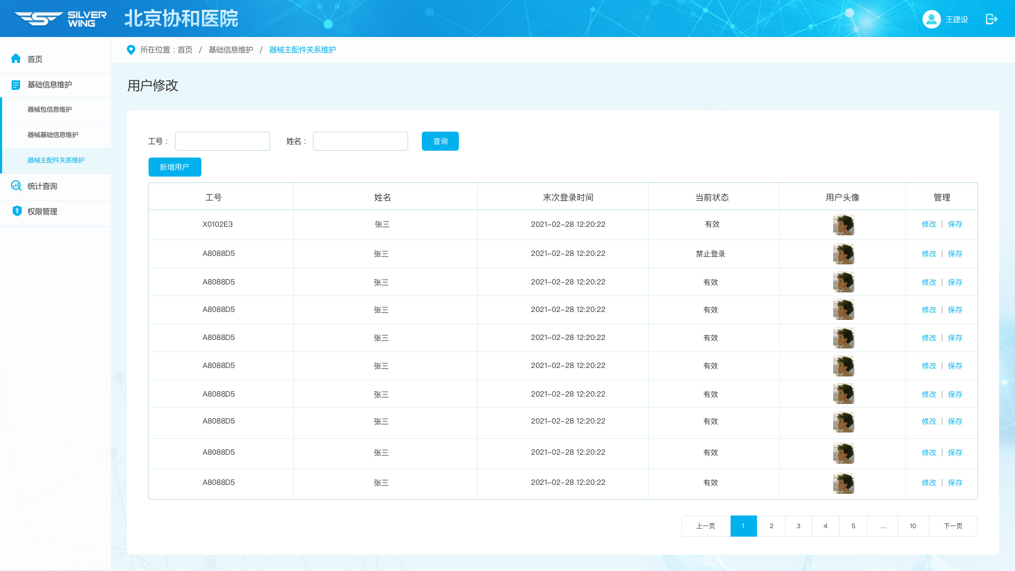Select 器械主配件关系维护 in sidebar

(x=56, y=160)
